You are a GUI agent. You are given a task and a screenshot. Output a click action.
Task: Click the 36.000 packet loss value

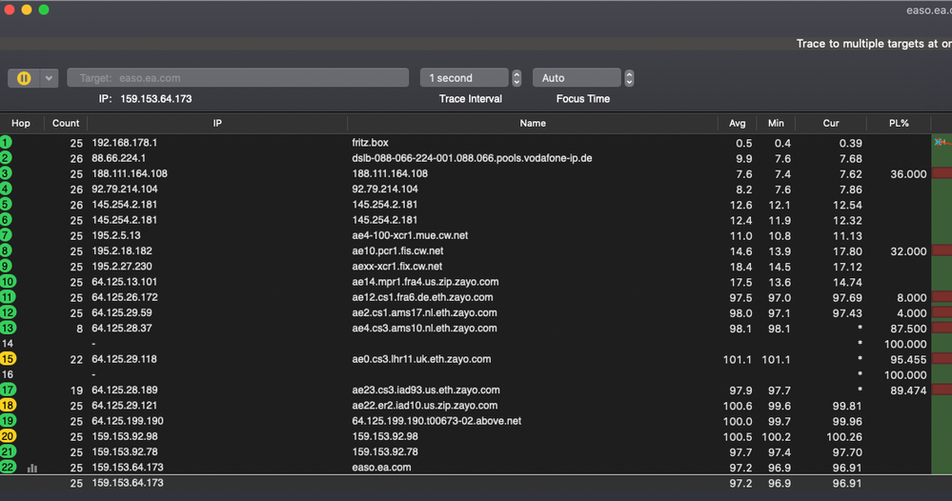(908, 174)
